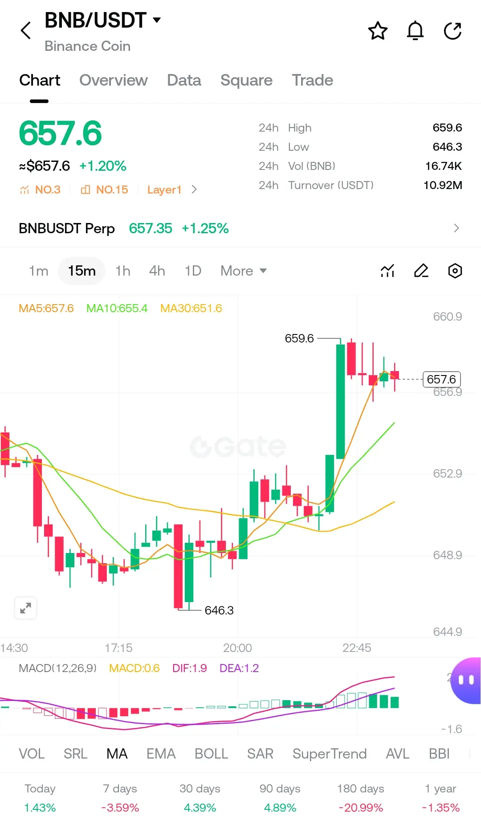The width and height of the screenshot is (481, 821).
Task: Open the BNB/USDT pair selector dropdown
Action: pos(102,21)
